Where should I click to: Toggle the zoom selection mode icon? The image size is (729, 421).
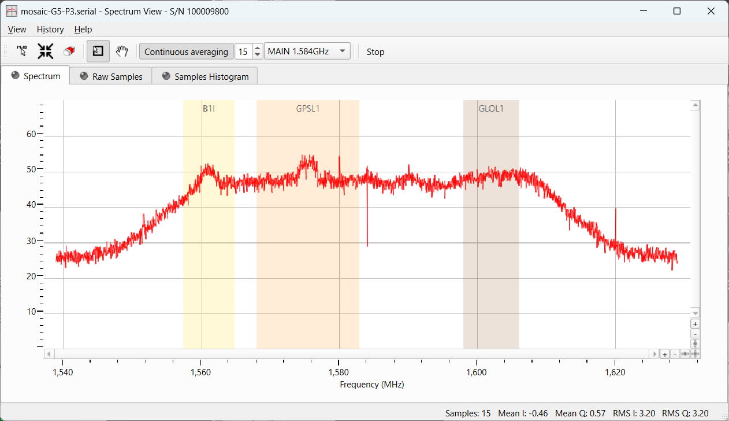[98, 51]
